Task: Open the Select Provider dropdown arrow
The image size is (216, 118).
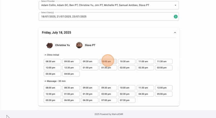Action: click(x=175, y=5)
